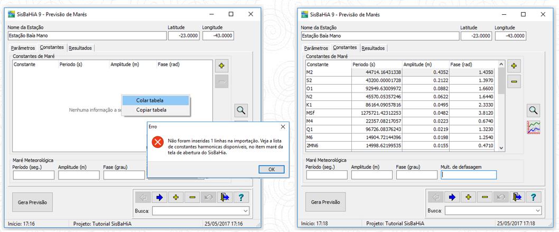
Task: Click the exit door icon in right window
Action: pyautogui.click(x=517, y=197)
